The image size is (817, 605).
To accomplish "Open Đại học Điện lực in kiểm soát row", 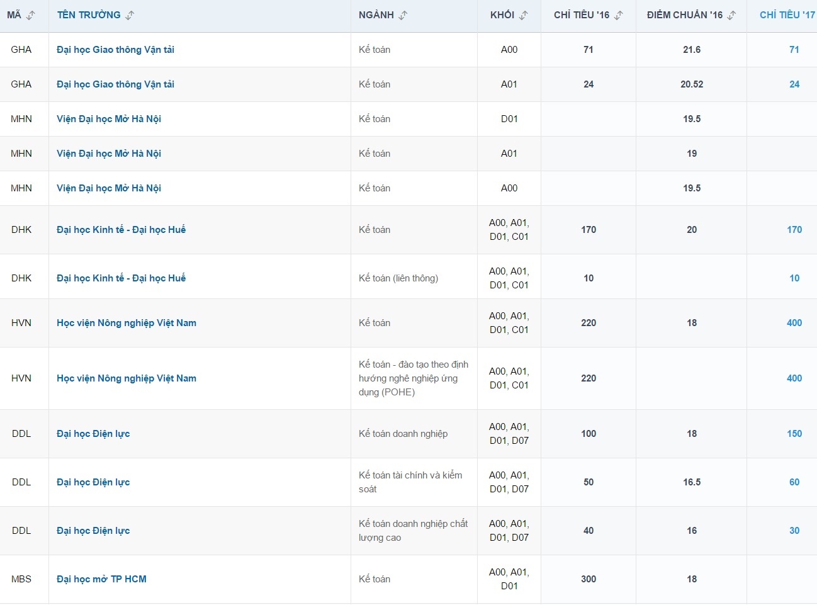I will [93, 482].
